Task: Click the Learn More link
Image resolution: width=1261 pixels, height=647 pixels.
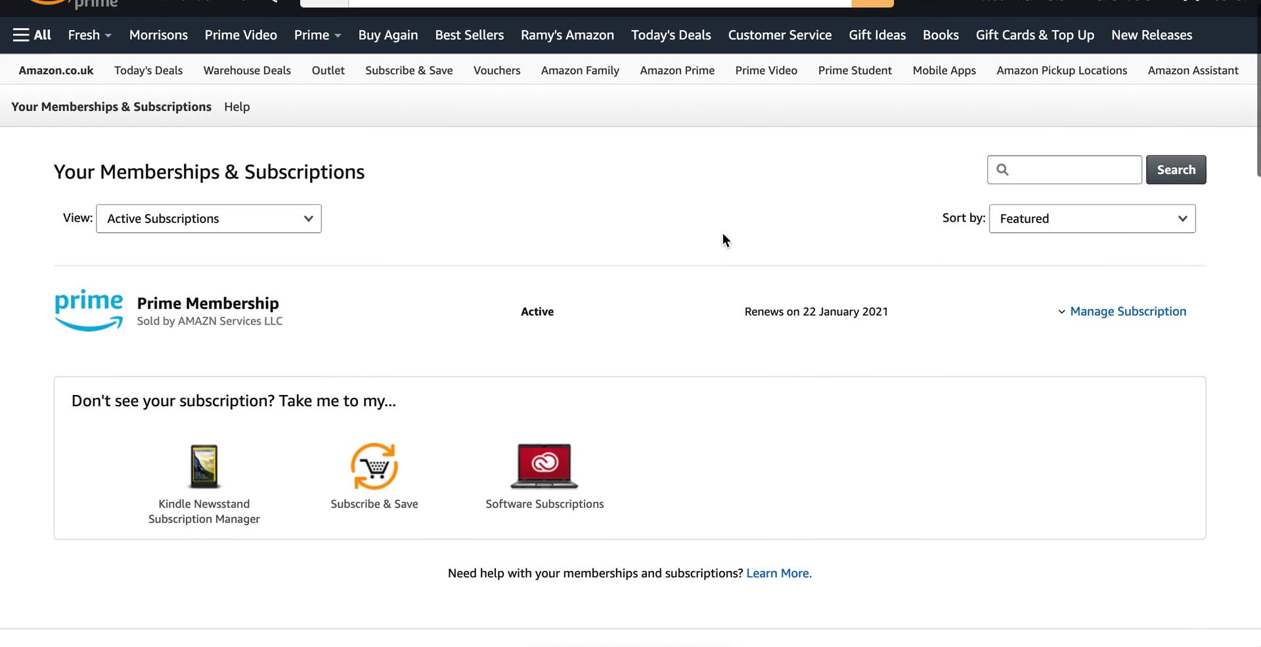Action: (x=779, y=574)
